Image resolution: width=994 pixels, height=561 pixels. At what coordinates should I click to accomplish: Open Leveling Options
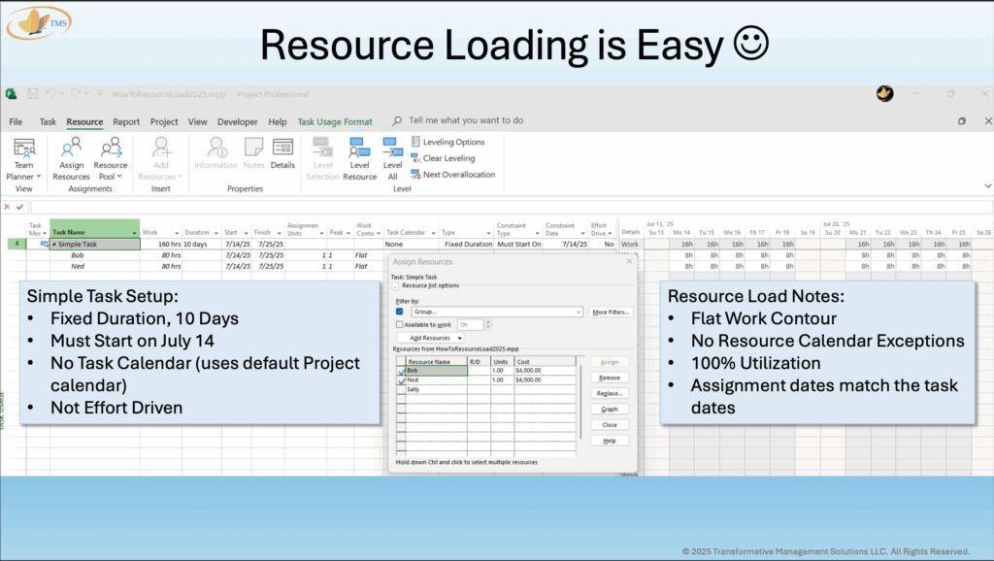tap(447, 142)
